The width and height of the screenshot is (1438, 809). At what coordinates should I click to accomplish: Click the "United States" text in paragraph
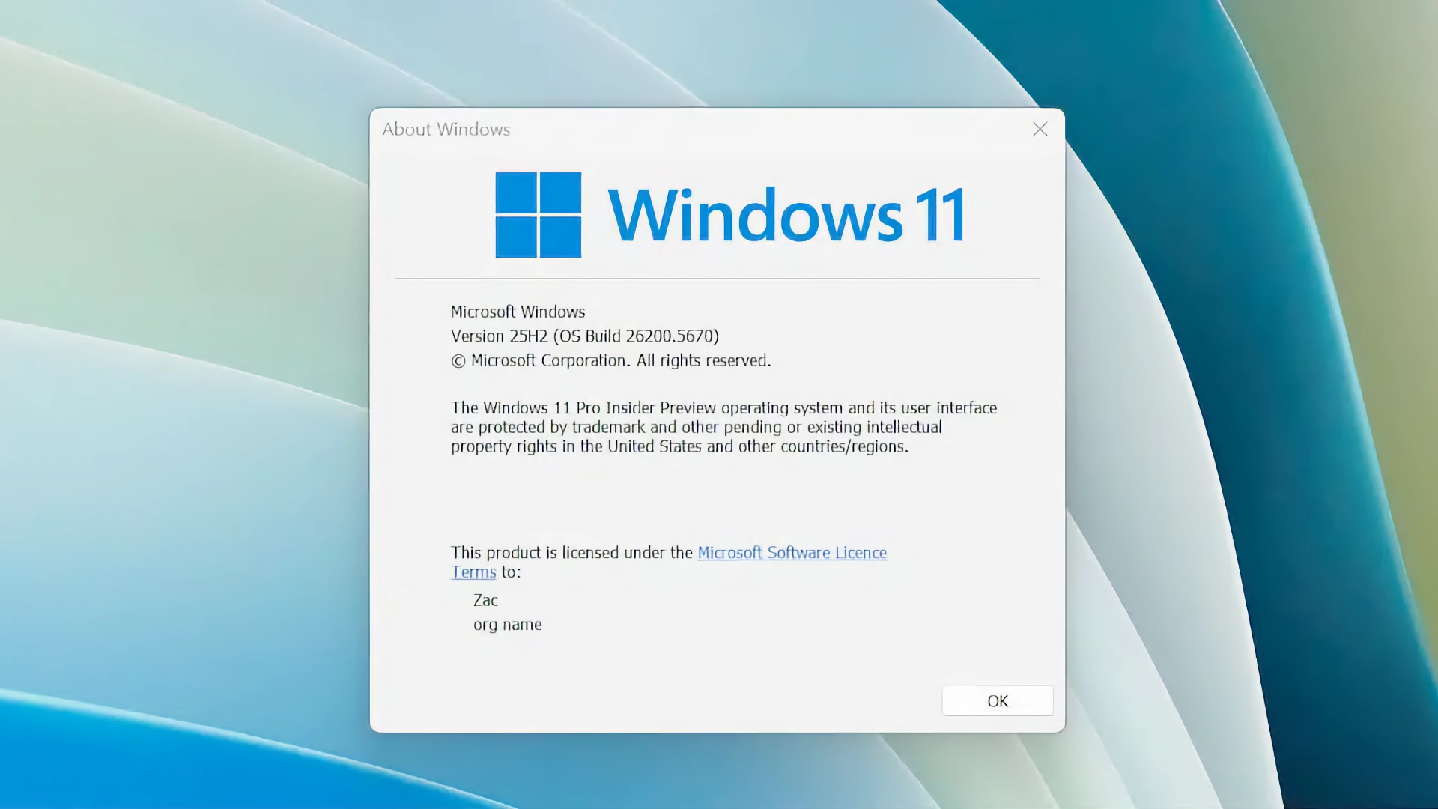(654, 447)
